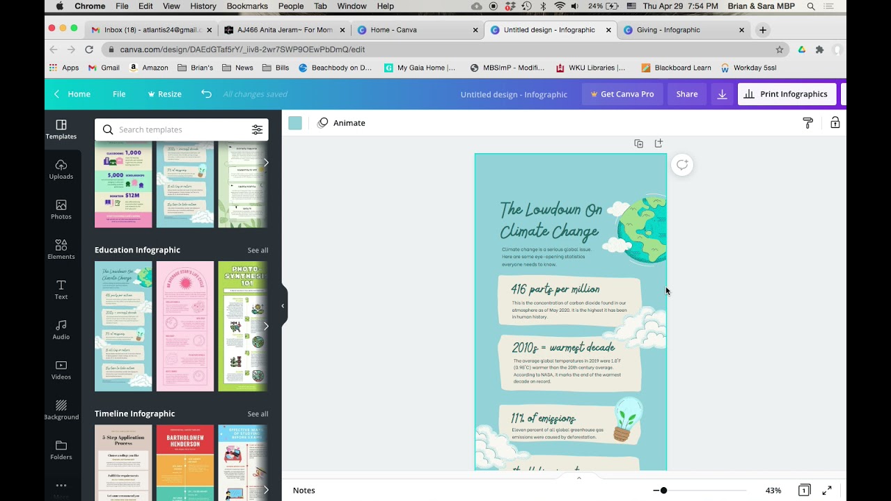Switch to the AJ466 Anita Jeram tab
Image resolution: width=891 pixels, height=501 pixels.
(x=284, y=30)
